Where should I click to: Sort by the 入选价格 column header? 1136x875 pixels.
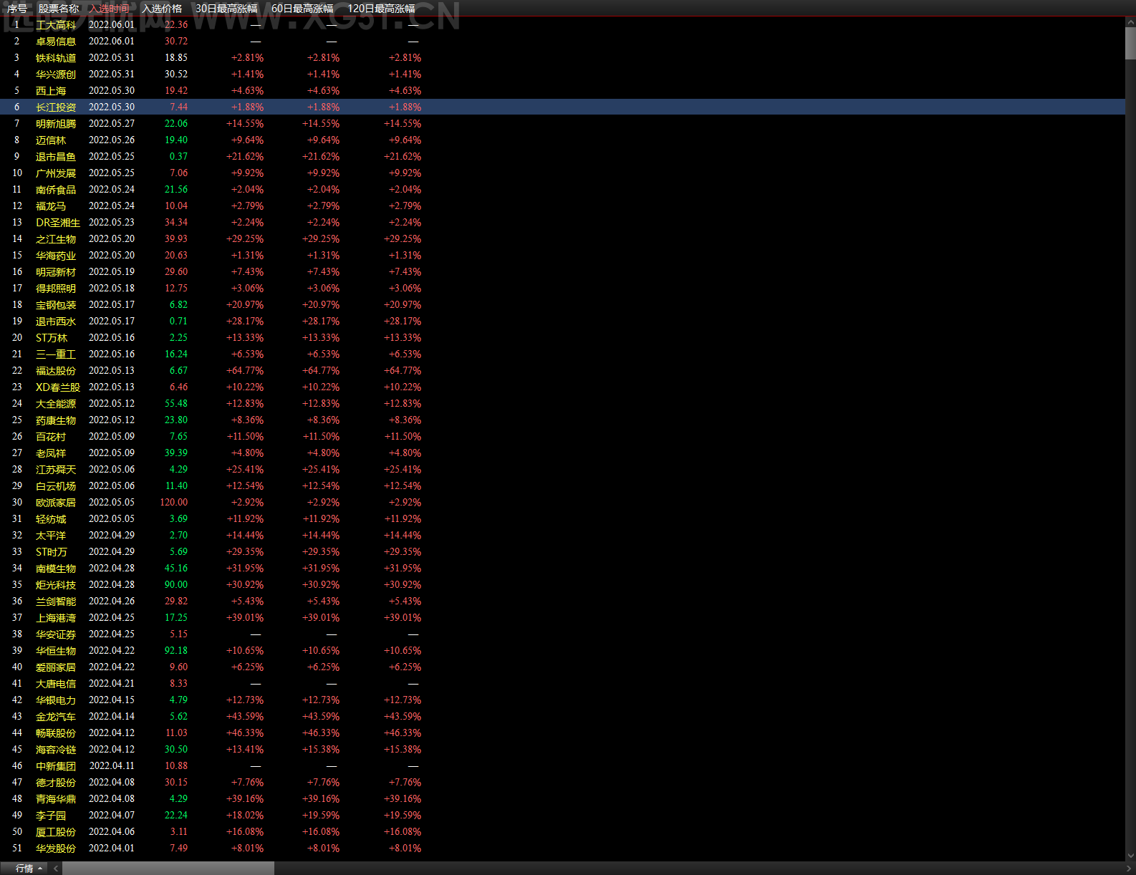[162, 9]
